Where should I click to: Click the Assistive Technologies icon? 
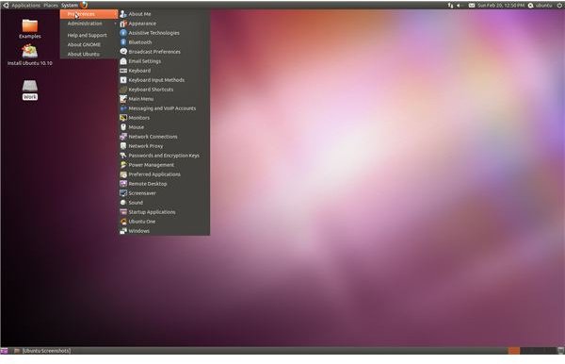click(123, 33)
